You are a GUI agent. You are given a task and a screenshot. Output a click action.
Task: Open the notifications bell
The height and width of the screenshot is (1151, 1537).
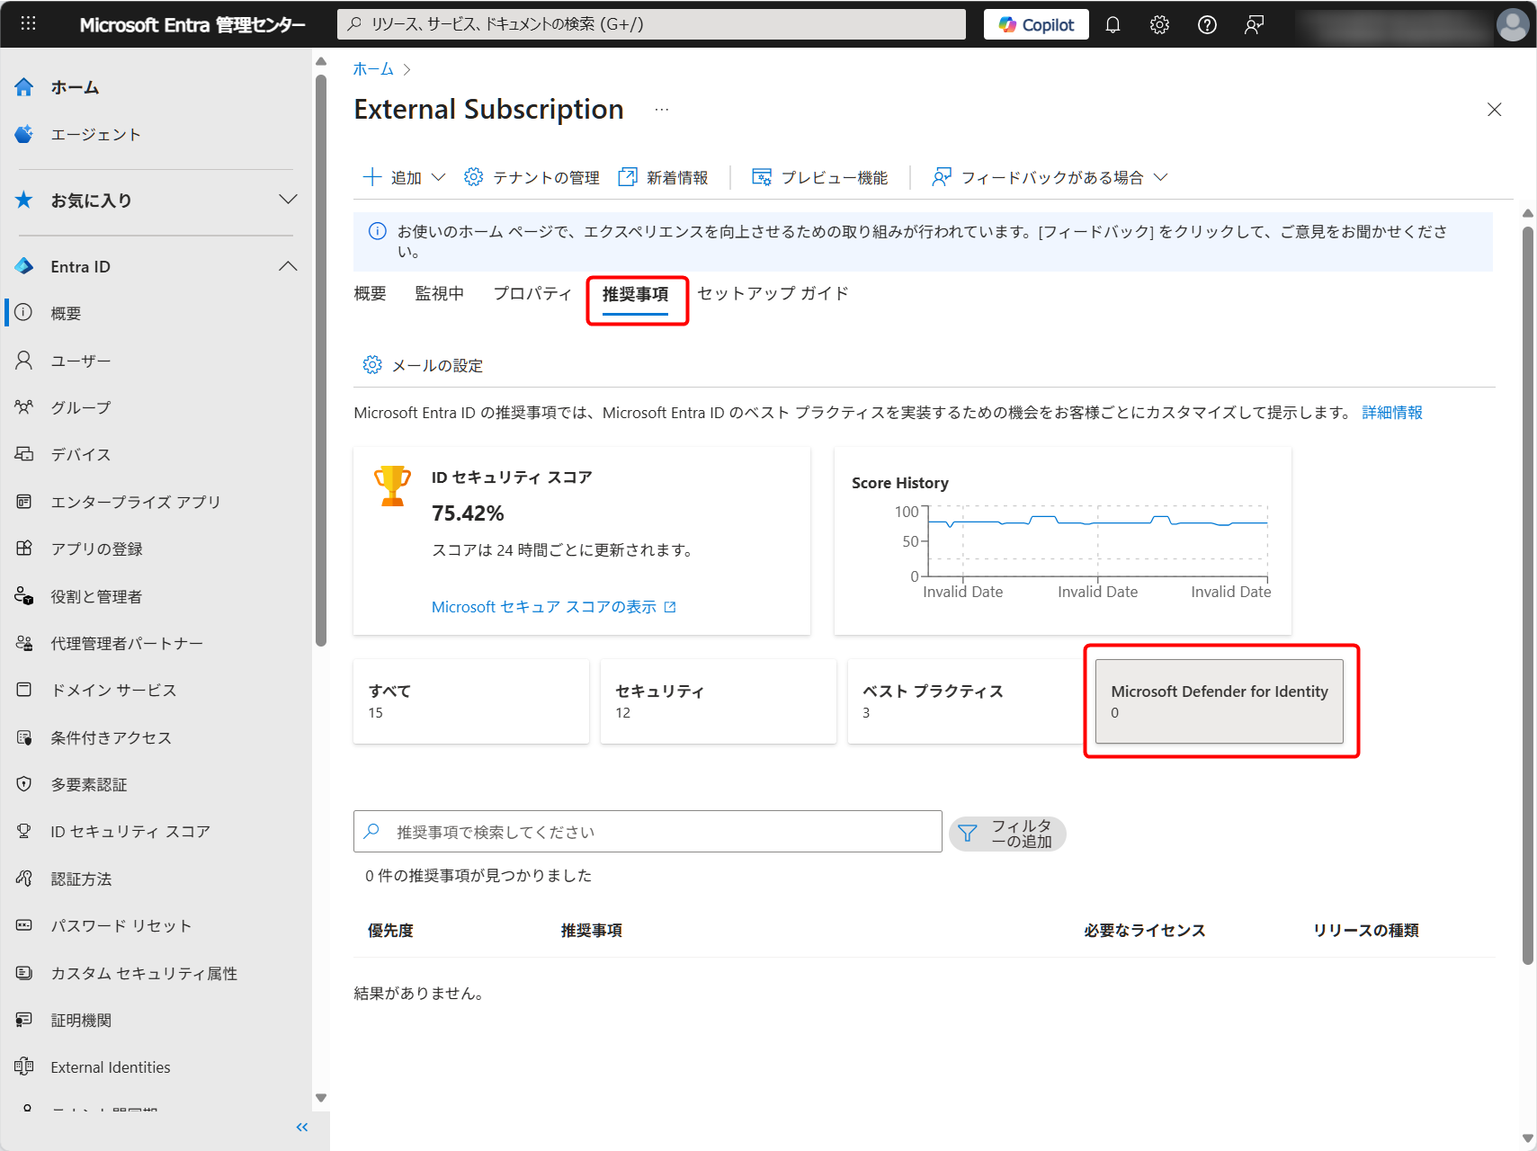(x=1113, y=24)
